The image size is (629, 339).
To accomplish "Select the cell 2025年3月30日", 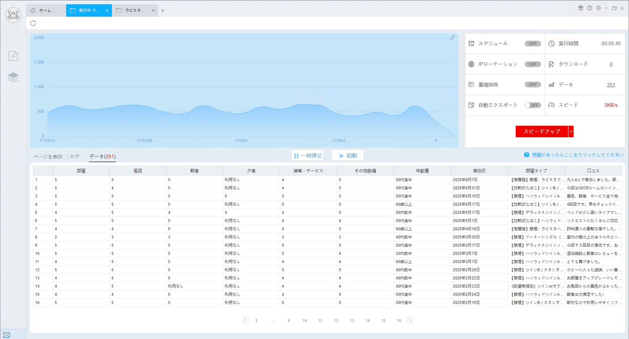I will [x=479, y=237].
